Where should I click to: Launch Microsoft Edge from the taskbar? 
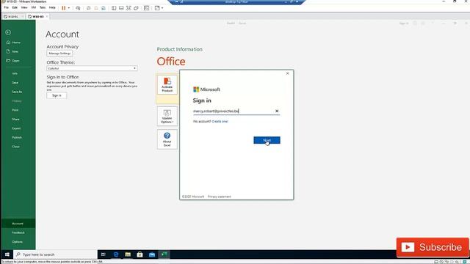click(x=116, y=254)
